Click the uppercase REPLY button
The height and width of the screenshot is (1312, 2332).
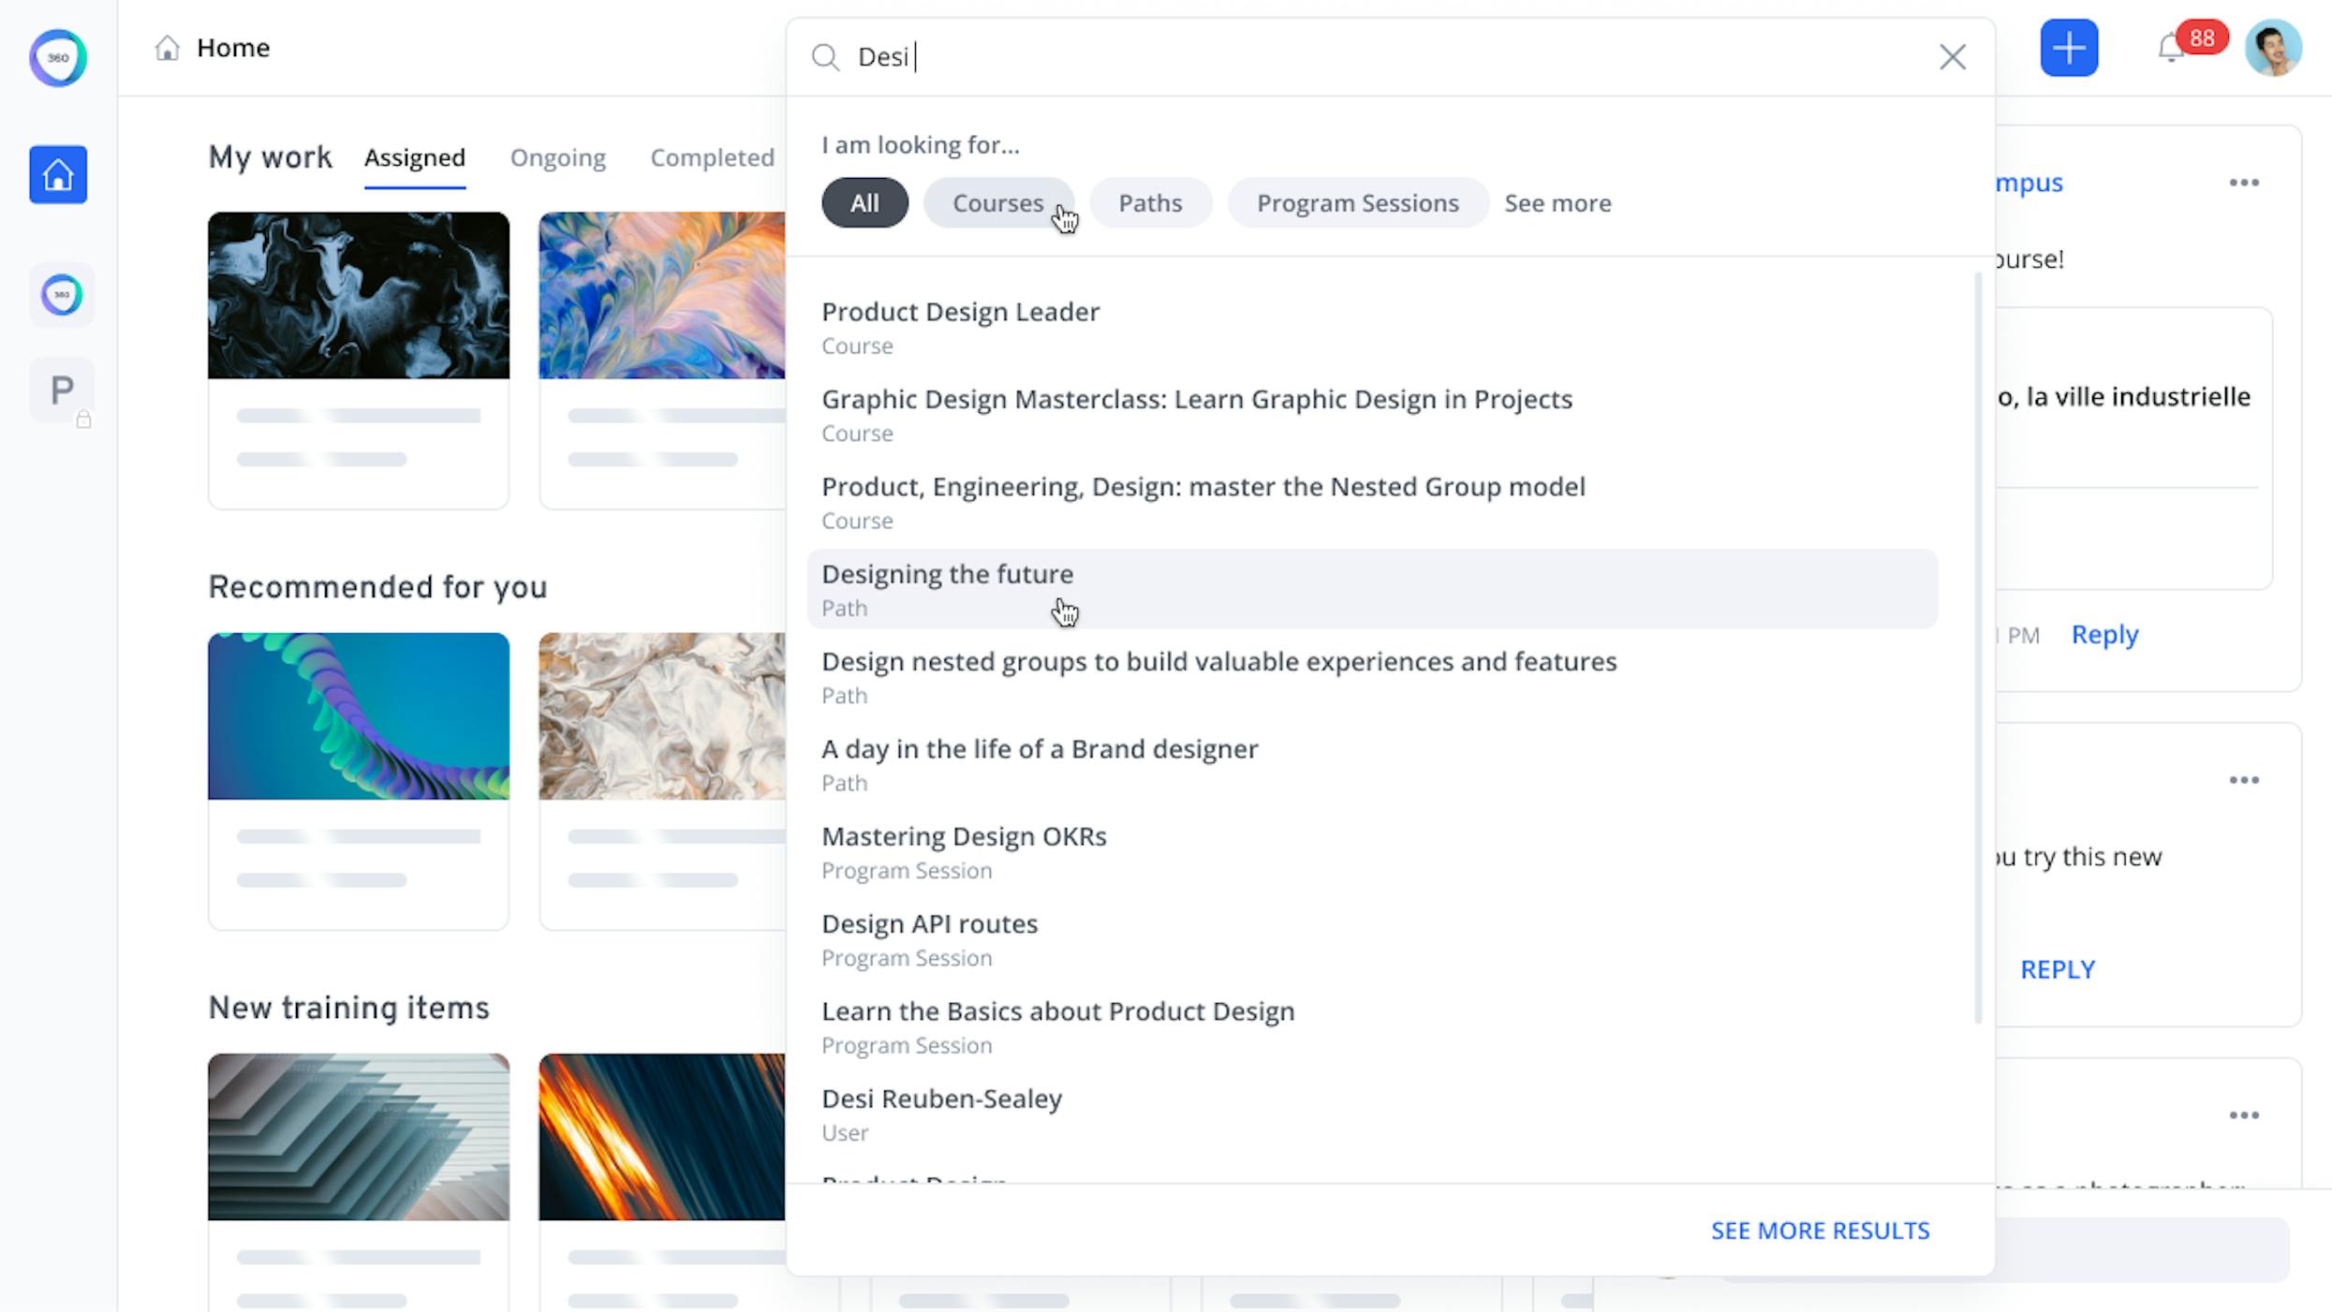pyautogui.click(x=2058, y=969)
